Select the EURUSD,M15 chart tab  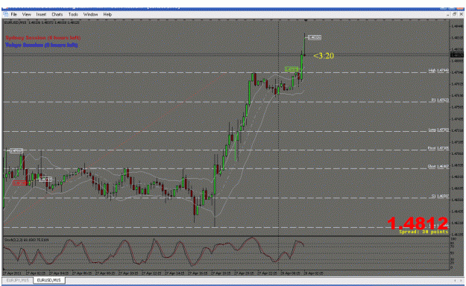(48, 280)
